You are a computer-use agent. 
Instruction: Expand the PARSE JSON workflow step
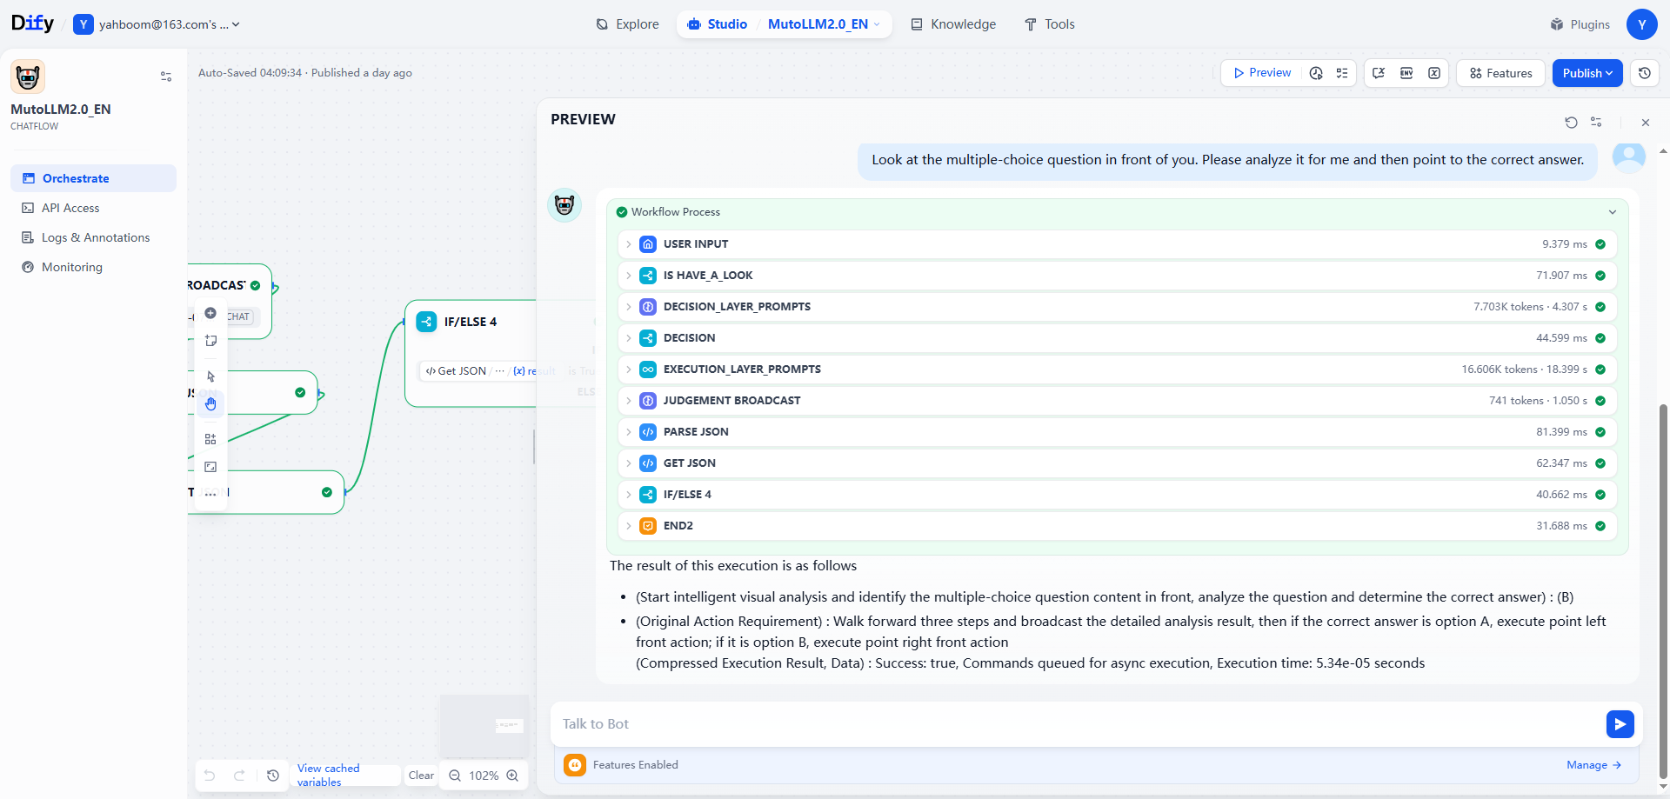click(1118, 432)
